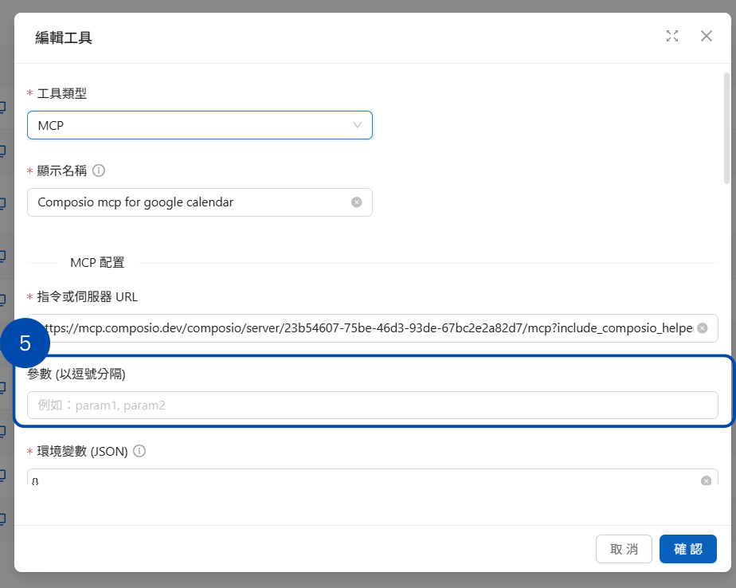Click the 編輯工具 dialog title

(64, 37)
